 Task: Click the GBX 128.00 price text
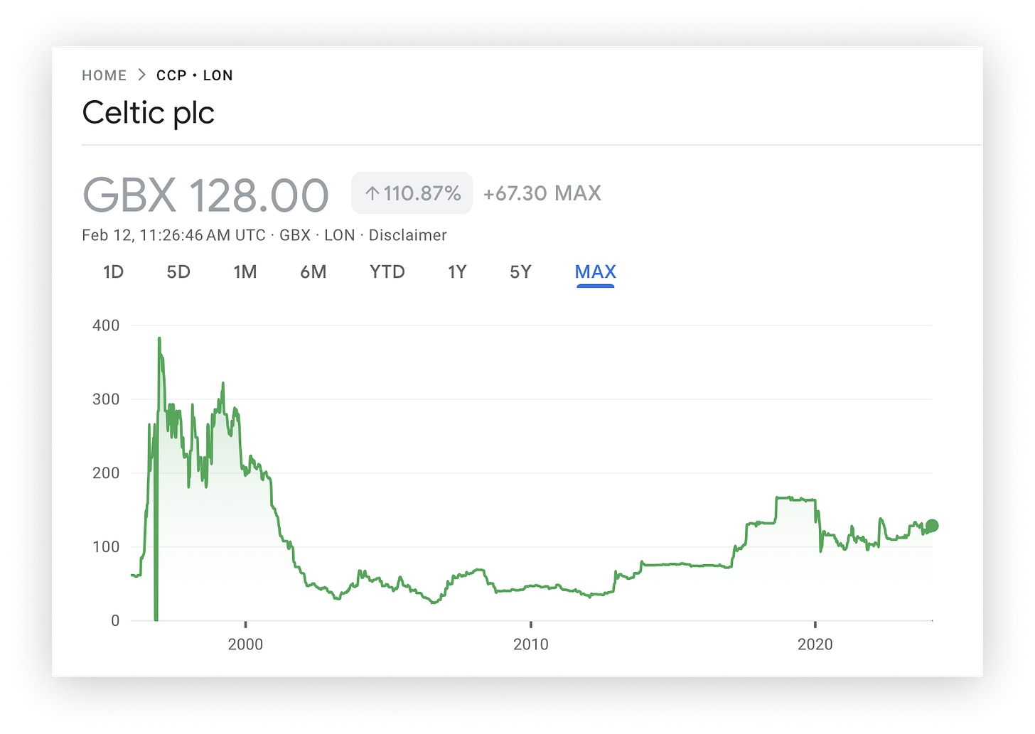[x=205, y=195]
